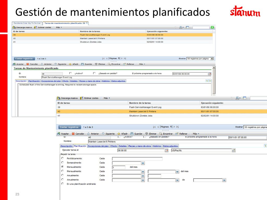This screenshot has height=200, width=267.
Task: Go to Siguiente record in task 39 window
Action: pos(60,64)
